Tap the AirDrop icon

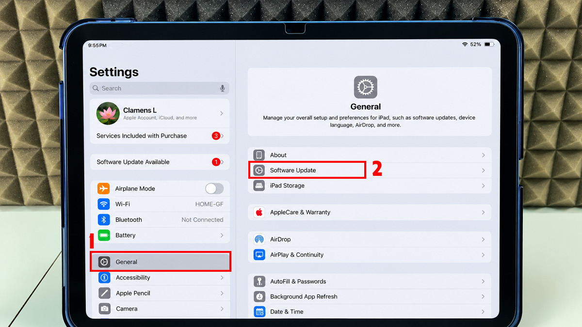pyautogui.click(x=259, y=239)
